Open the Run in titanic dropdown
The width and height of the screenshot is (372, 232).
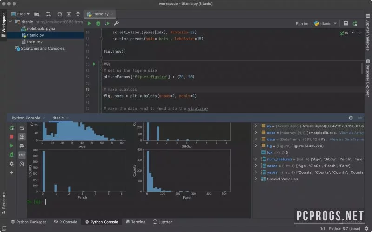[325, 24]
